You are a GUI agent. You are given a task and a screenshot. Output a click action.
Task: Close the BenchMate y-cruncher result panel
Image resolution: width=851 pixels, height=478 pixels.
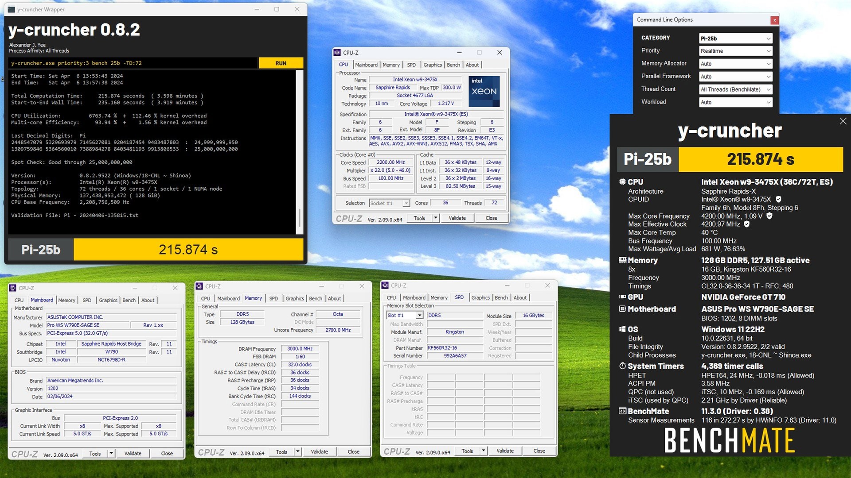coord(843,121)
